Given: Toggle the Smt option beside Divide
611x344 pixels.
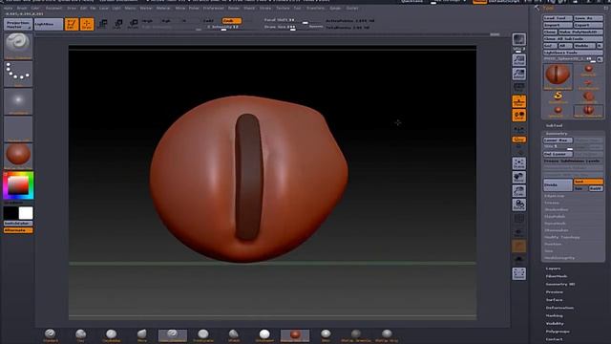Looking at the screenshot, I should 588,182.
